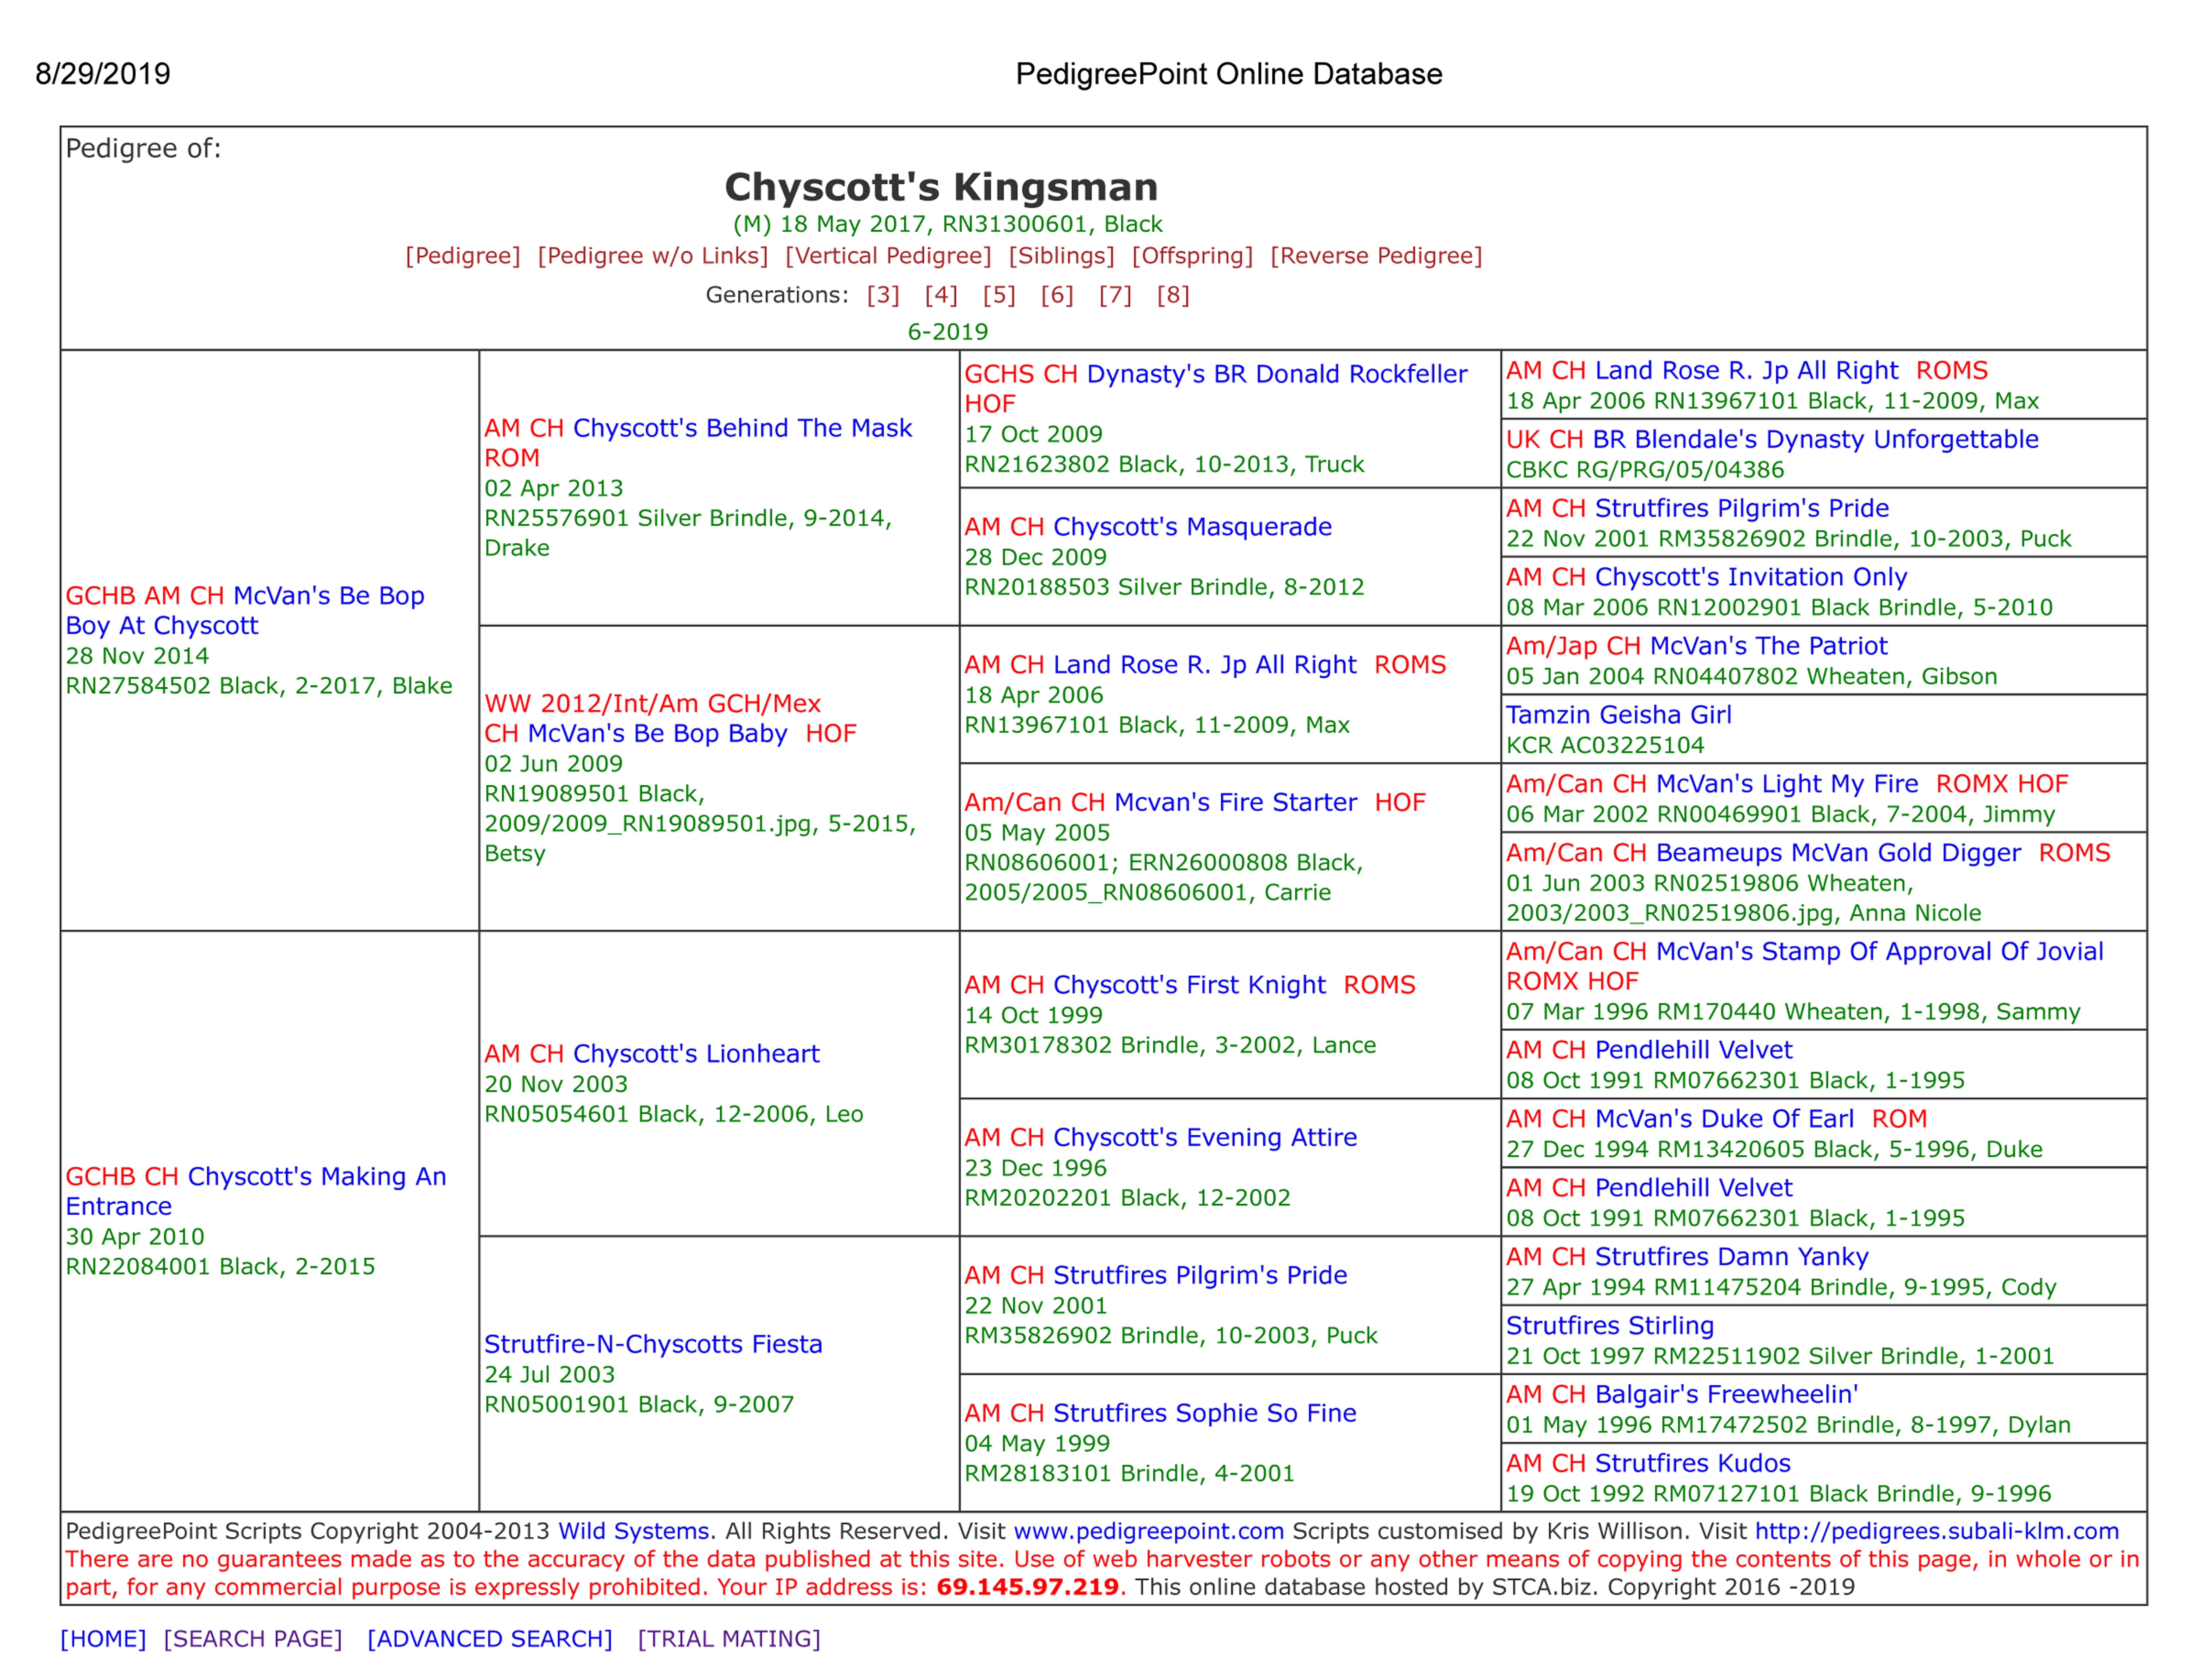Select [7] generations
This screenshot has height=1671, width=2212.
1115,295
